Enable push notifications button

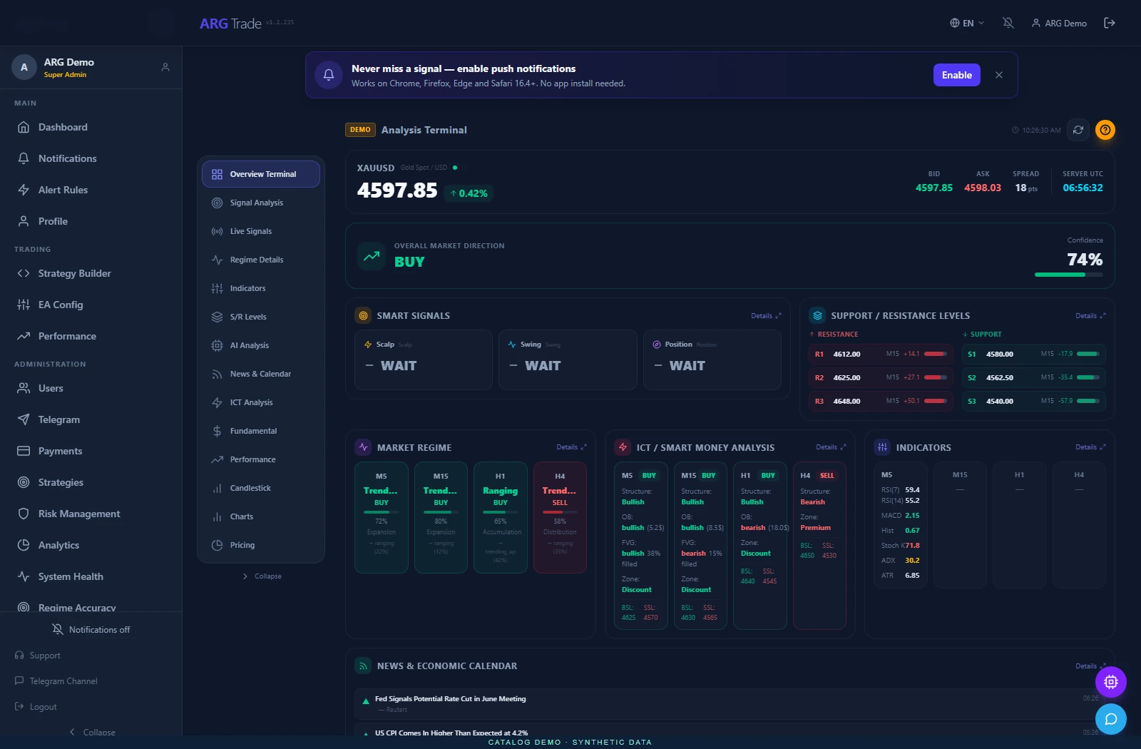click(x=957, y=75)
